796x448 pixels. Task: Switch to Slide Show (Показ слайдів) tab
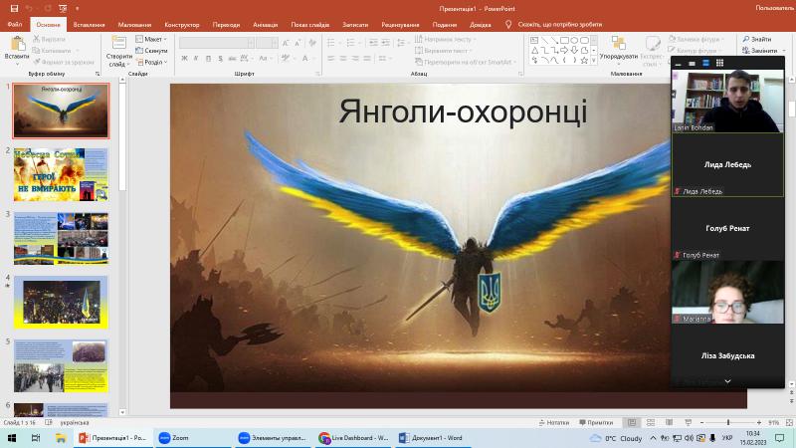(309, 24)
